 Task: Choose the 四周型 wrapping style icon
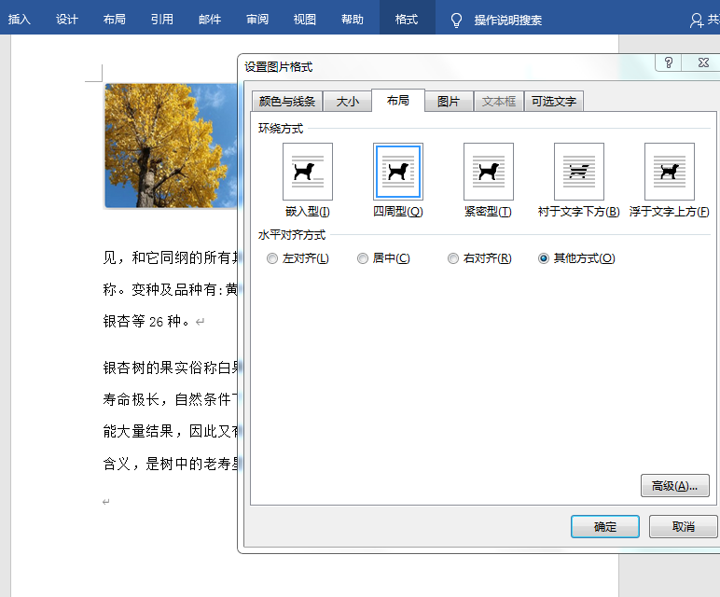pos(398,172)
